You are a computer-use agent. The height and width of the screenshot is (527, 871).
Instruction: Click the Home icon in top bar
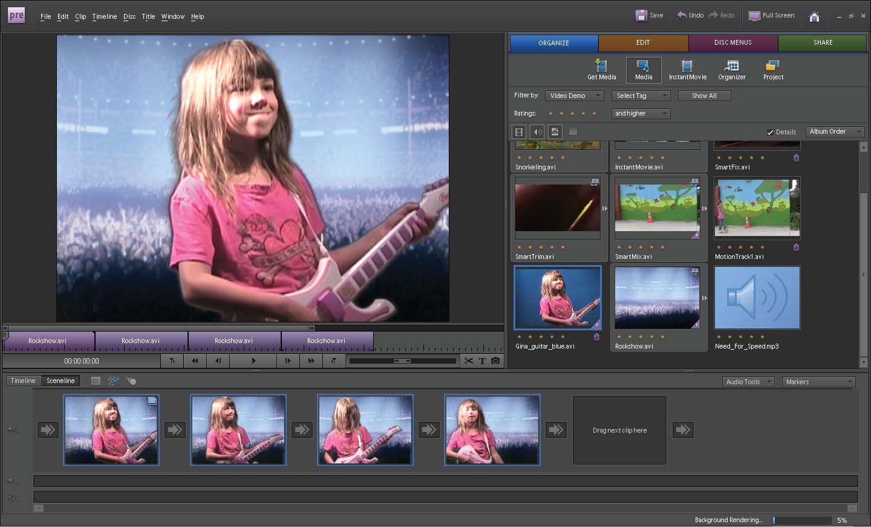click(814, 16)
